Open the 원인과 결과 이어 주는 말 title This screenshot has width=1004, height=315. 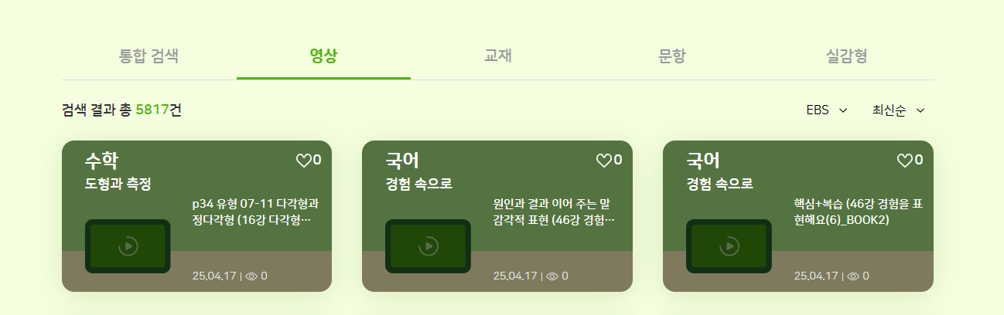[x=555, y=212]
